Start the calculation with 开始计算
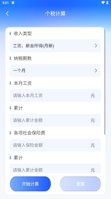 (x=30, y=184)
